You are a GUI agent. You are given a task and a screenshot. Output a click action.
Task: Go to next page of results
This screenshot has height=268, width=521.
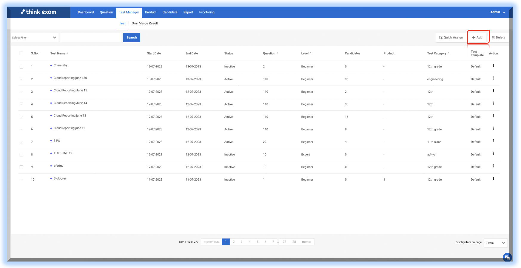click(306, 242)
